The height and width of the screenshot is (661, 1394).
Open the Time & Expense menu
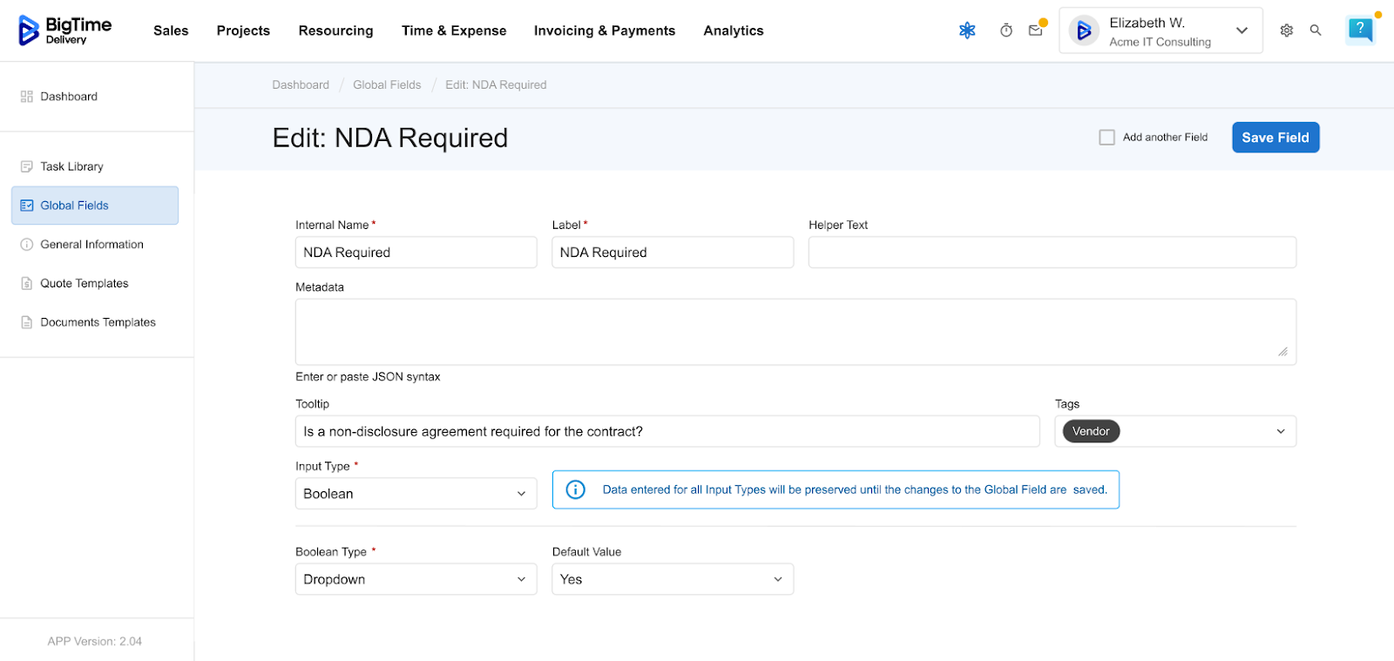coord(453,30)
